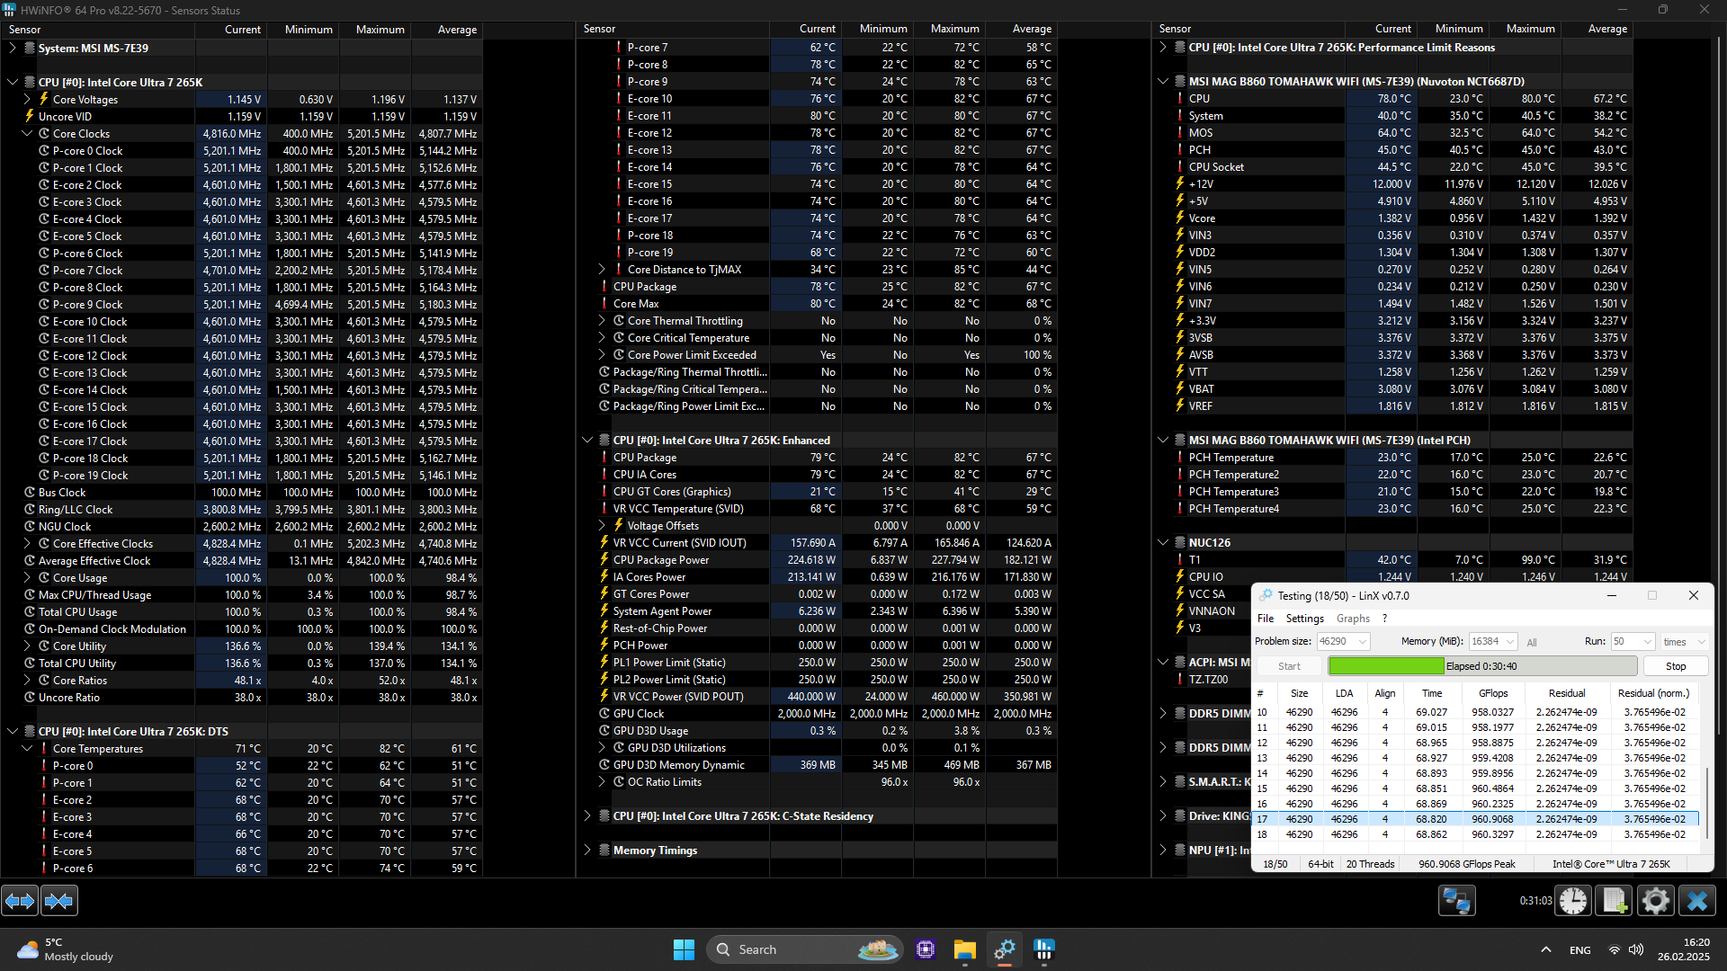1727x971 pixels.
Task: Click the expand columns arrows button
Action: [x=20, y=900]
